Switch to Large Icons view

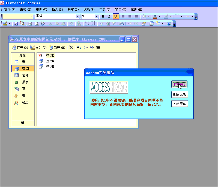tap(79, 48)
